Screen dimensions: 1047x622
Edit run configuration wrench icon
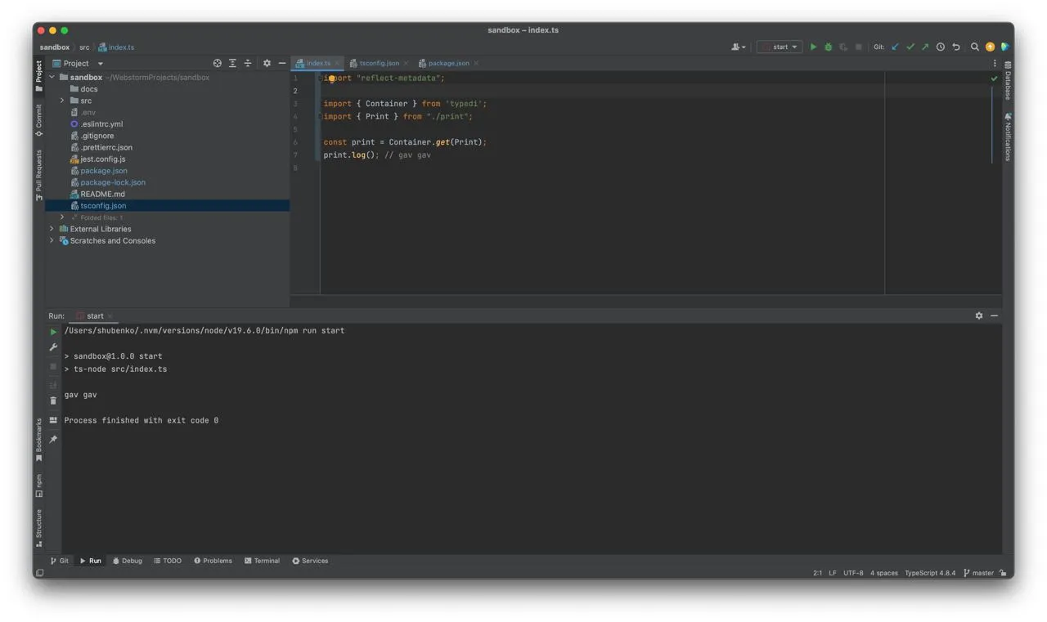[x=53, y=347]
